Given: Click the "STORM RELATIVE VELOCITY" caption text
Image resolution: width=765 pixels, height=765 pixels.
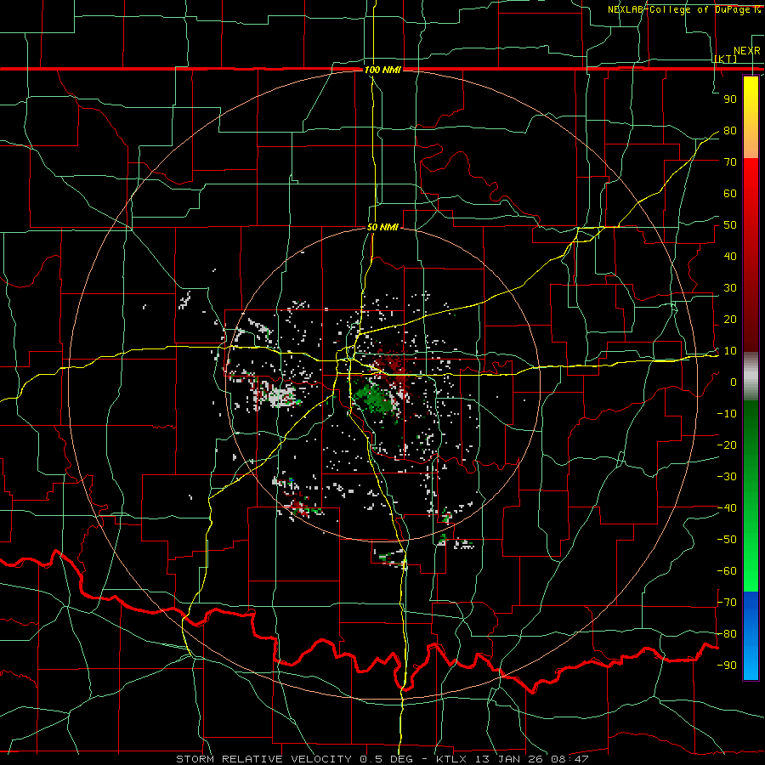Looking at the screenshot, I should (x=265, y=759).
